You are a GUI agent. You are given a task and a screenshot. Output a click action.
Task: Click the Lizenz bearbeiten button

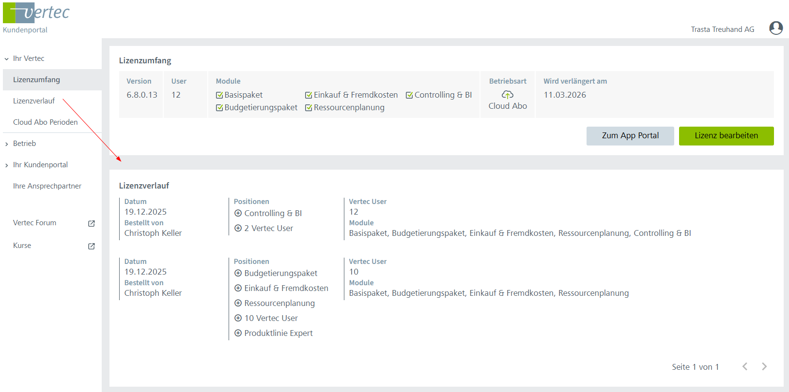pyautogui.click(x=726, y=136)
